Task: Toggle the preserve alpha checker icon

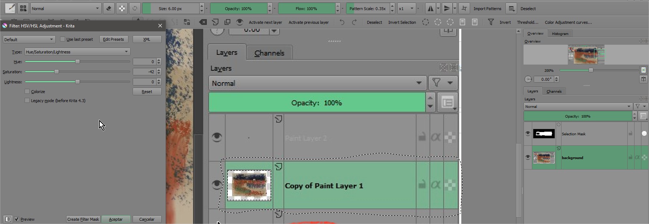Action: coord(122,8)
